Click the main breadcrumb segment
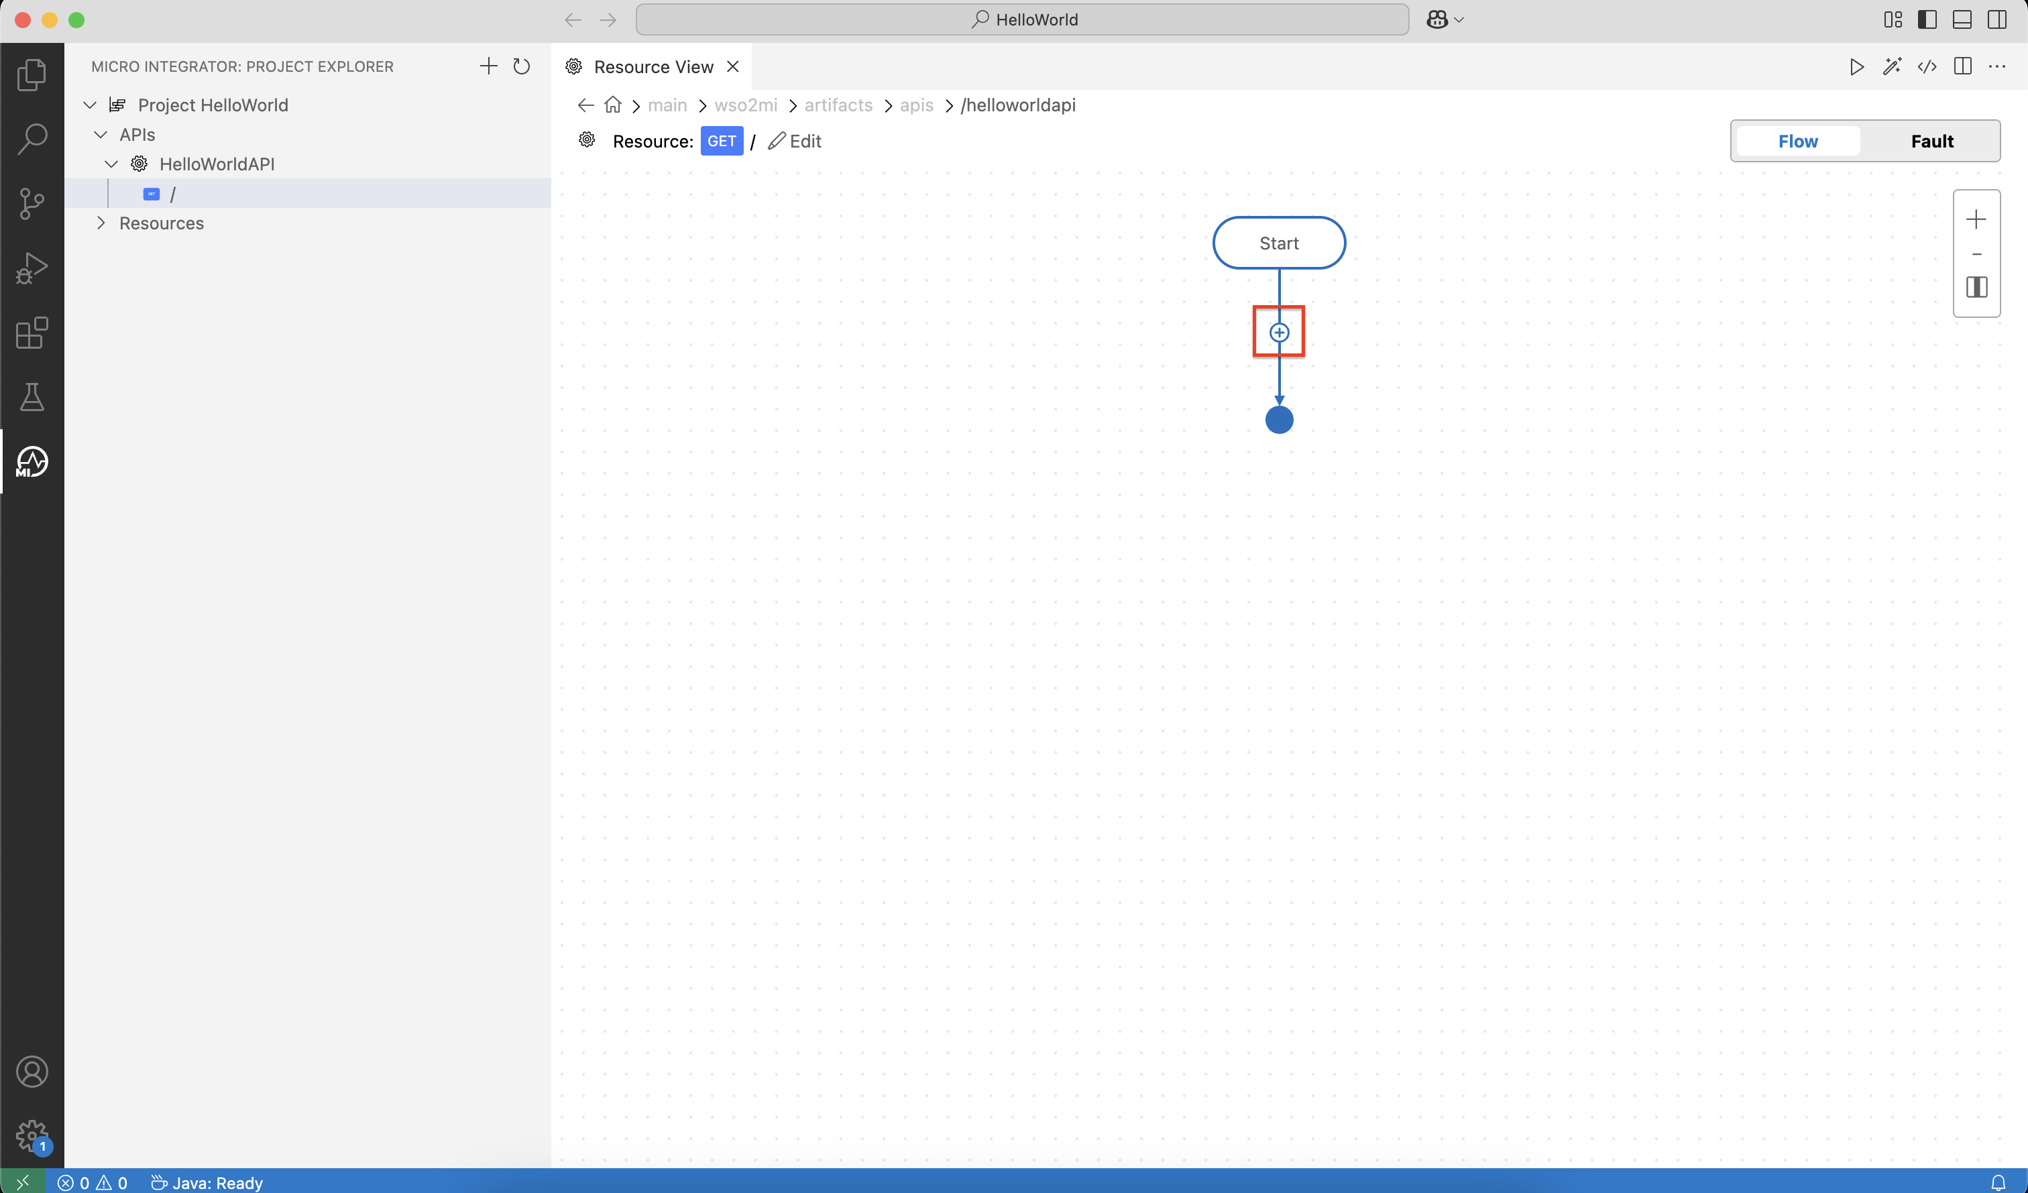Screen dimensions: 2028x1193 (x=667, y=105)
